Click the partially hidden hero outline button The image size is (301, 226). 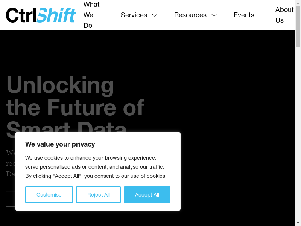[x=11, y=199]
